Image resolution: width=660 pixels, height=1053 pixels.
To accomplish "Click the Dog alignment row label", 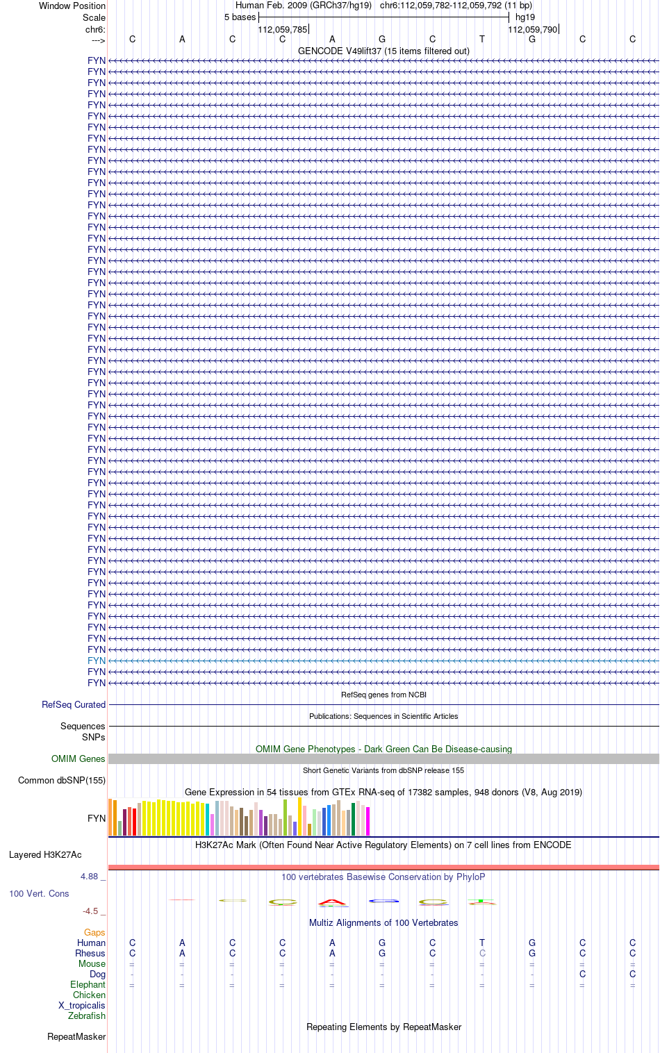I will (98, 974).
